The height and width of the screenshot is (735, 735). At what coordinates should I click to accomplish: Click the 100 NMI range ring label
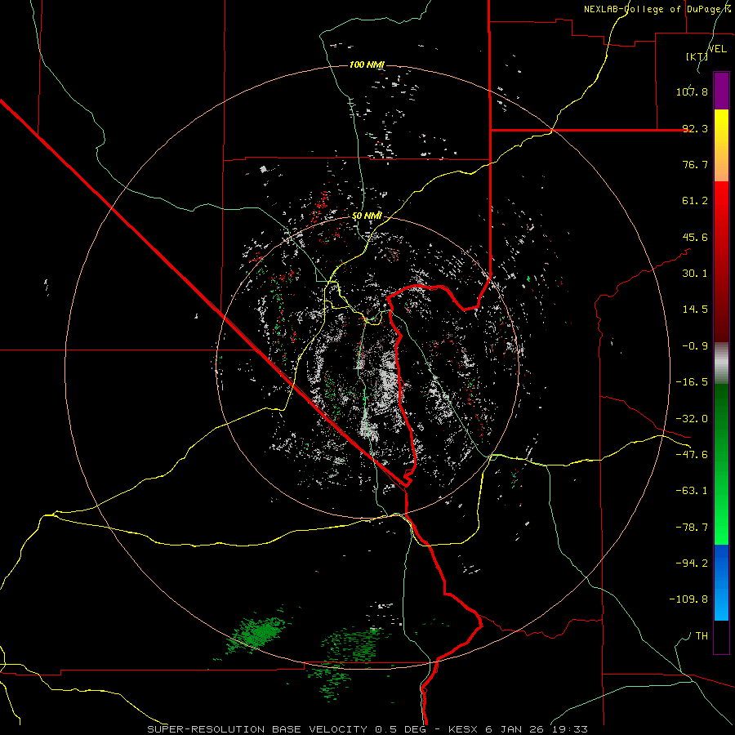tap(367, 65)
